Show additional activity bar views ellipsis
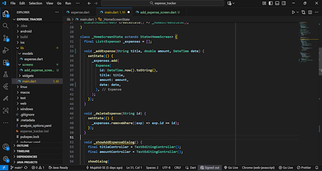 pyautogui.click(x=6, y=123)
